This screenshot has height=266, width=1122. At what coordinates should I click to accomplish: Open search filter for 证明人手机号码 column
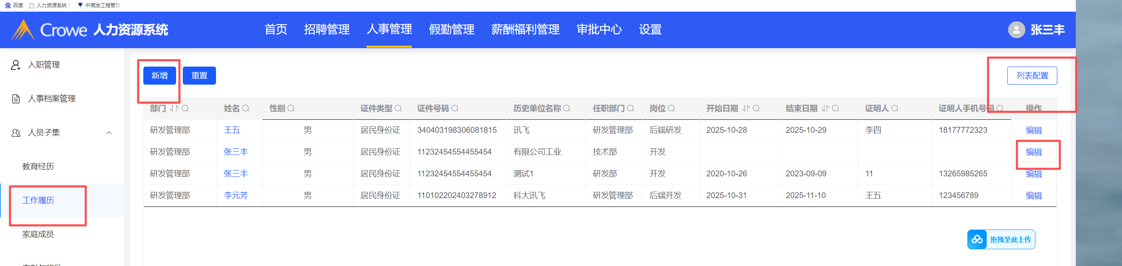1000,108
